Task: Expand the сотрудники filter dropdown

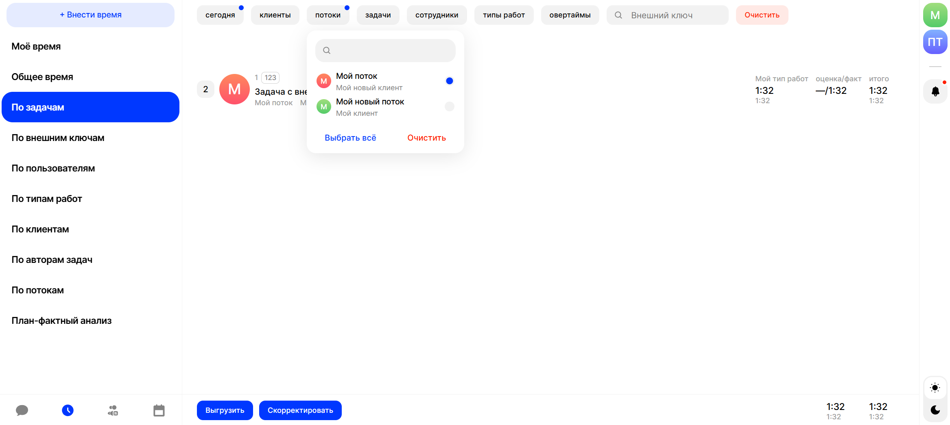Action: (437, 15)
